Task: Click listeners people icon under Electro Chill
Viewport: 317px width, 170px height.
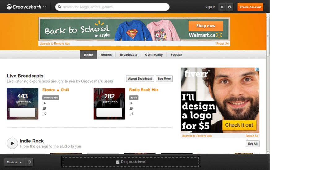Action: pos(45,109)
